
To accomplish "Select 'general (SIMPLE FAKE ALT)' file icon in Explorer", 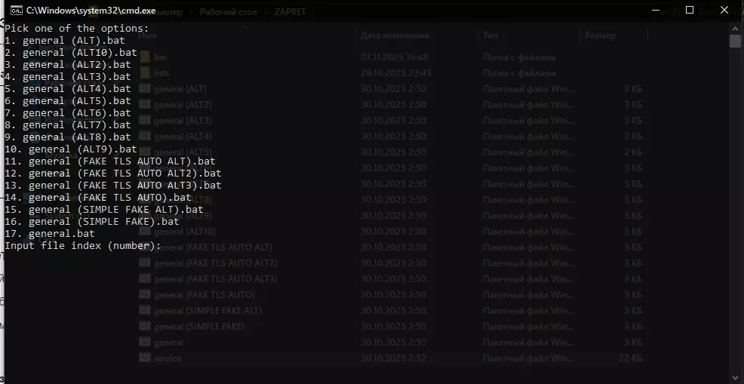I will [145, 310].
